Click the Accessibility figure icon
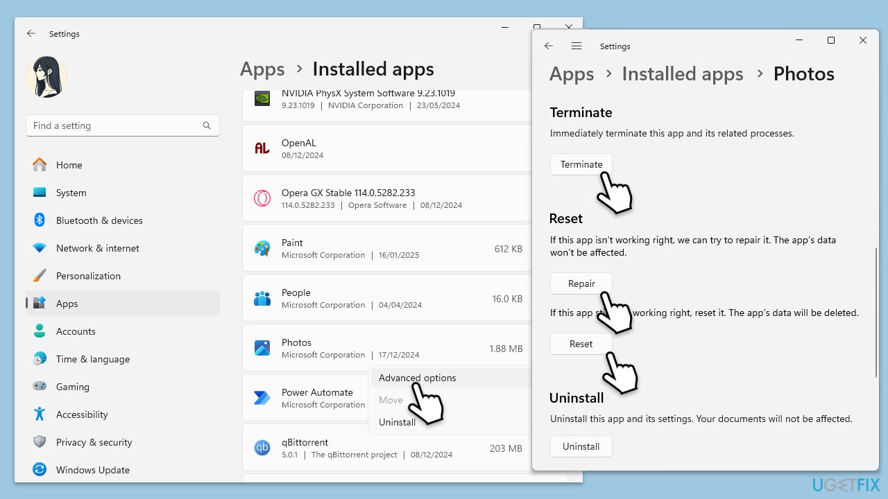 point(40,414)
